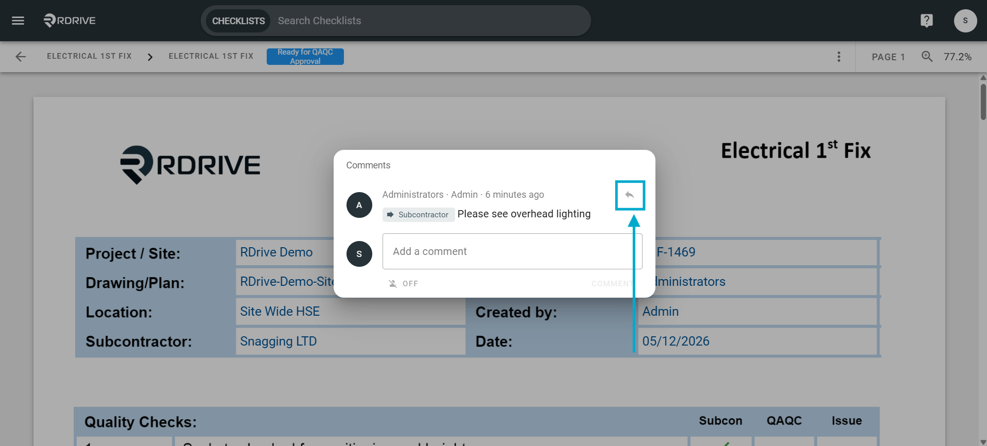Go back with the left arrow

click(21, 57)
